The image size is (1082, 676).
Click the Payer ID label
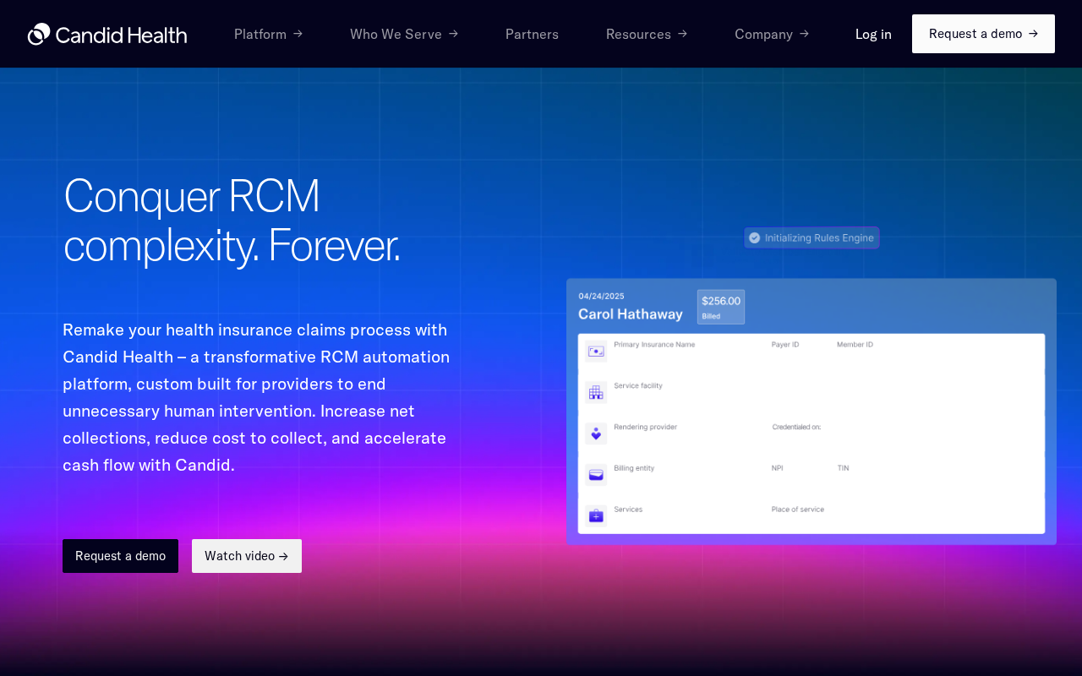(x=785, y=345)
